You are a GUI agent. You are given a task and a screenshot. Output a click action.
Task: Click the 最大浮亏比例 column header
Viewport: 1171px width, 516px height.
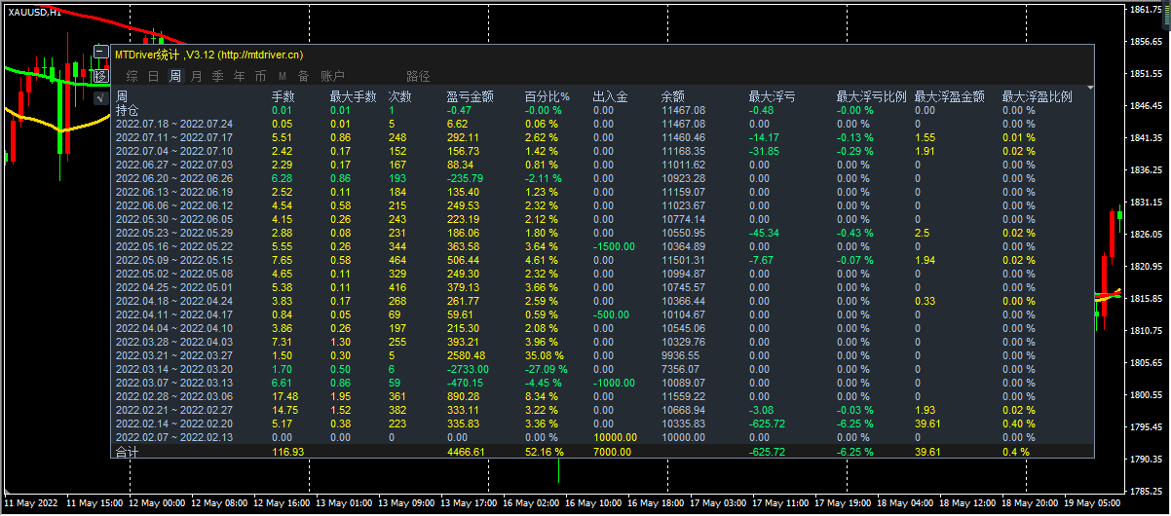tap(871, 97)
